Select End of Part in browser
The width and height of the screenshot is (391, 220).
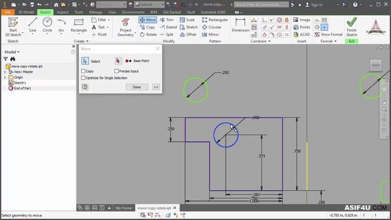point(20,88)
